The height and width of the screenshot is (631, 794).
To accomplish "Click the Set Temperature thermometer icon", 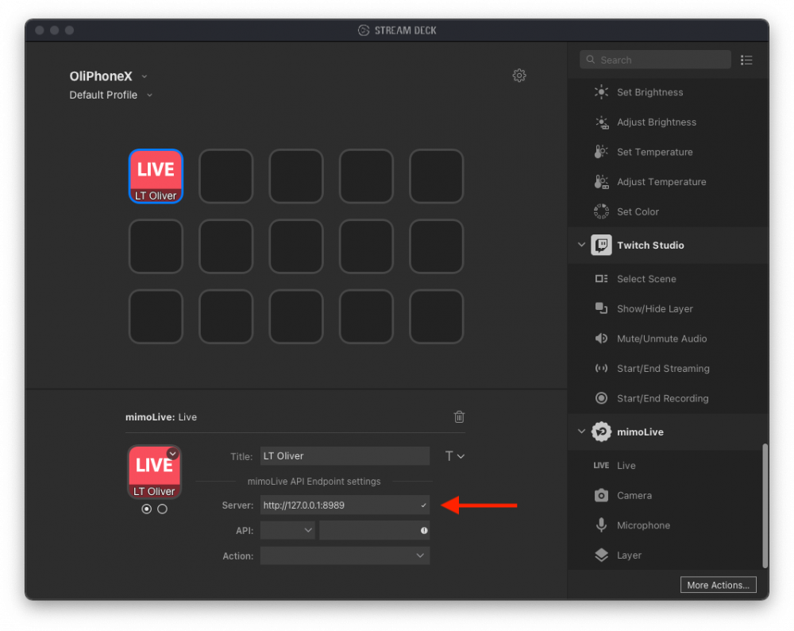I will coord(601,152).
